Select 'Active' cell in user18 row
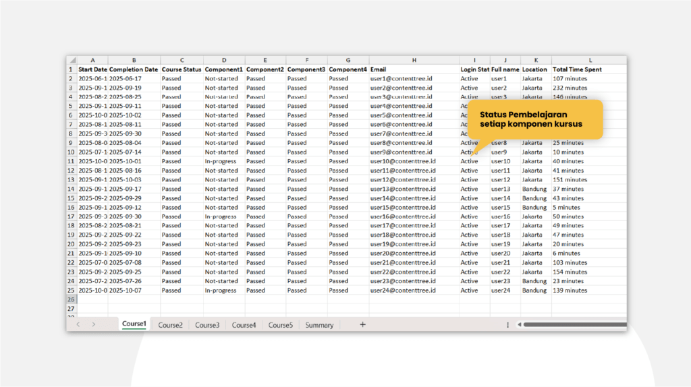Screen dimensions: 691x387 click(x=474, y=235)
